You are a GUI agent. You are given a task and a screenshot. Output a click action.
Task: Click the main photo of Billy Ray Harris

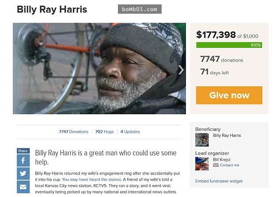click(x=99, y=68)
